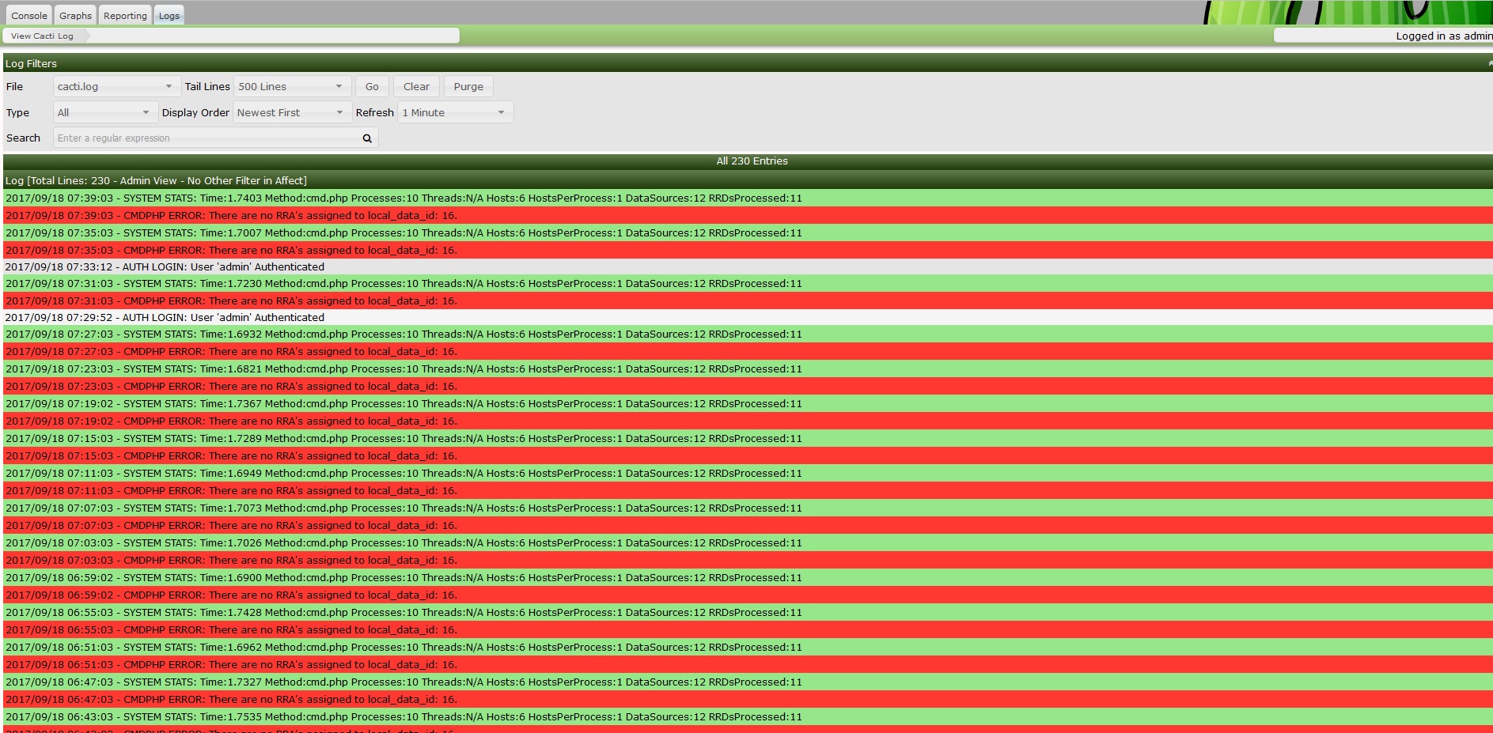Select the 06:43:03 SYSTEM STATS log line
Screen dimensions: 1493x733
coord(748,716)
